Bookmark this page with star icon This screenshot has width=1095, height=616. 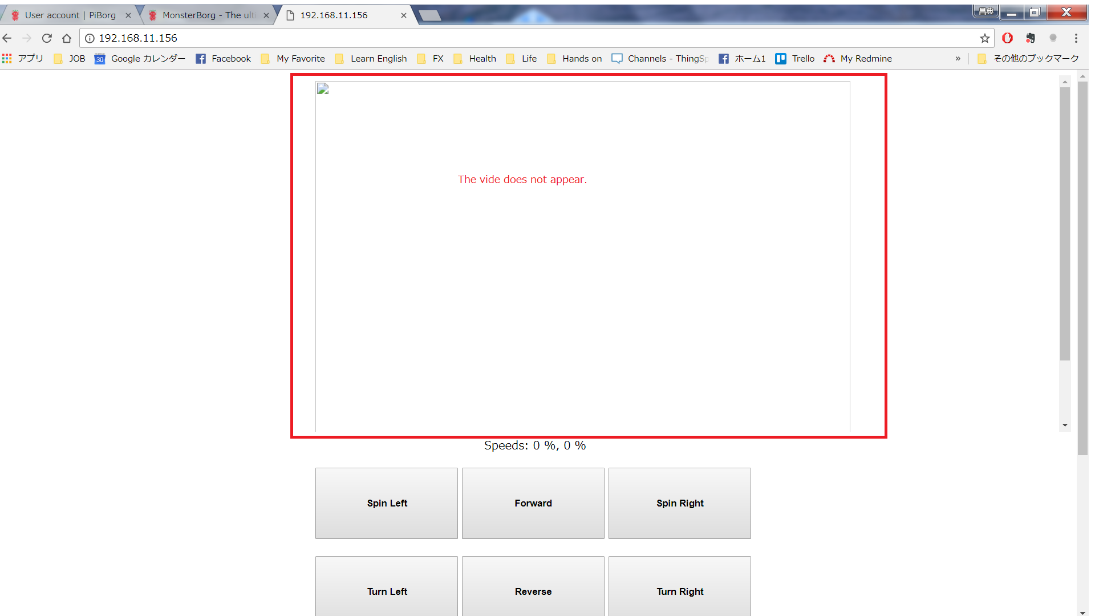coord(984,38)
